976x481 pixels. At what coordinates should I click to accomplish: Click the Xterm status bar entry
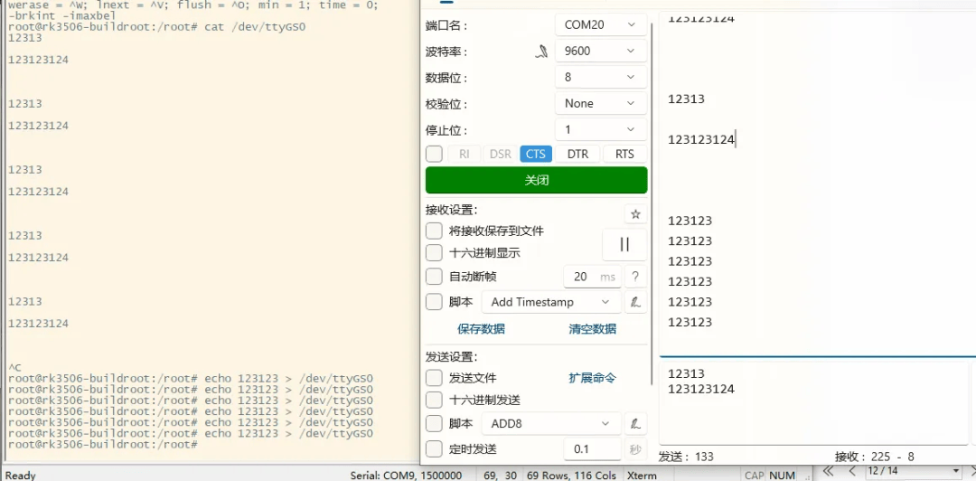pos(642,476)
